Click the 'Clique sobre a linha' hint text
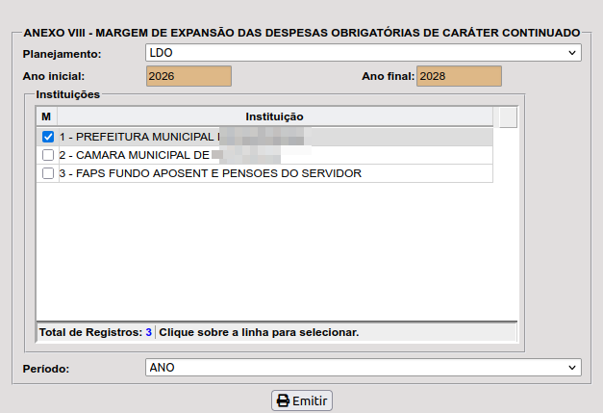This screenshot has height=413, width=603. [x=259, y=332]
